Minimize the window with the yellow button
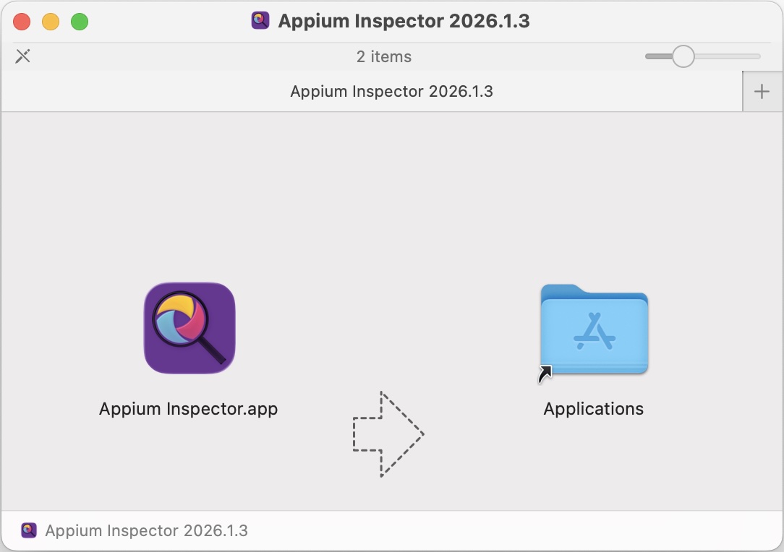 [x=51, y=22]
